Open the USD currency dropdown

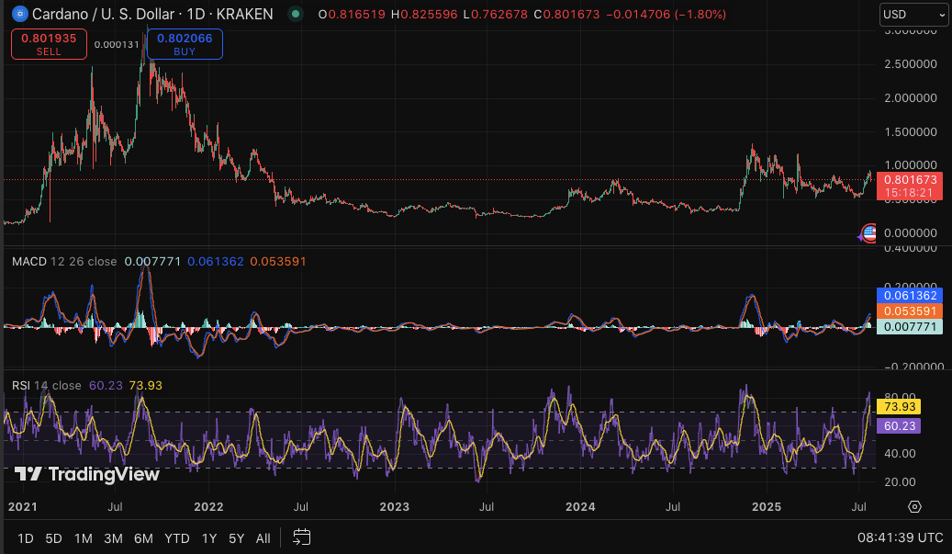pyautogui.click(x=913, y=14)
